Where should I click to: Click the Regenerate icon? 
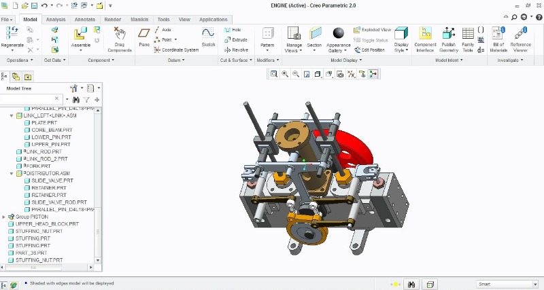pyautogui.click(x=12, y=33)
